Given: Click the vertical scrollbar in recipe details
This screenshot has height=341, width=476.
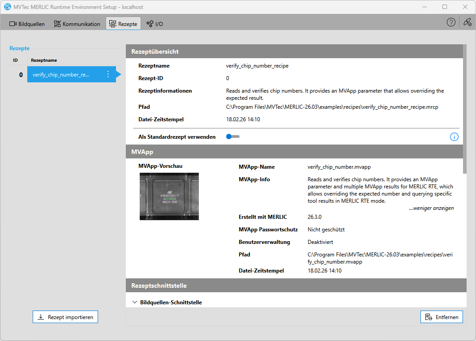Looking at the screenshot, I should pos(464,112).
